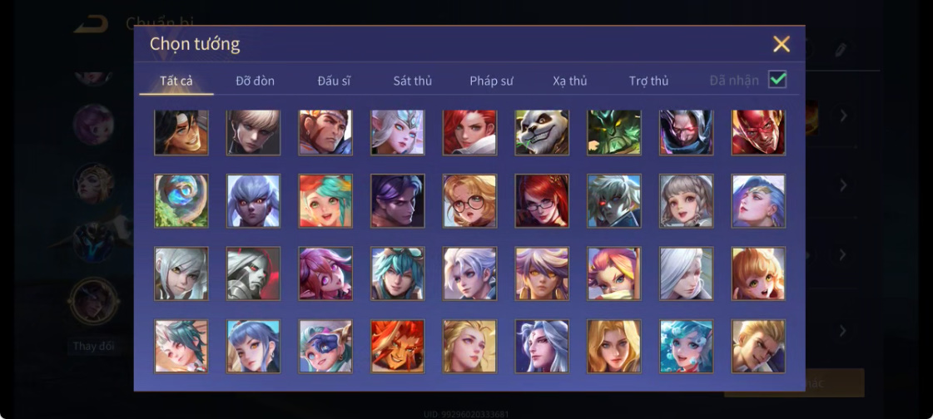933x419 pixels.
Task: Pick the teal-haired mermaid girl with bubbles
Action: point(686,347)
